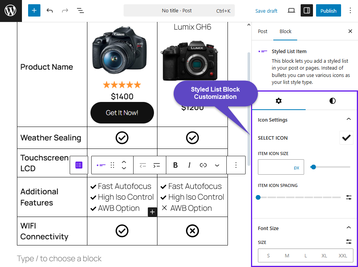The image size is (358, 267).
Task: Open more rich text options dropdown
Action: pos(217,165)
